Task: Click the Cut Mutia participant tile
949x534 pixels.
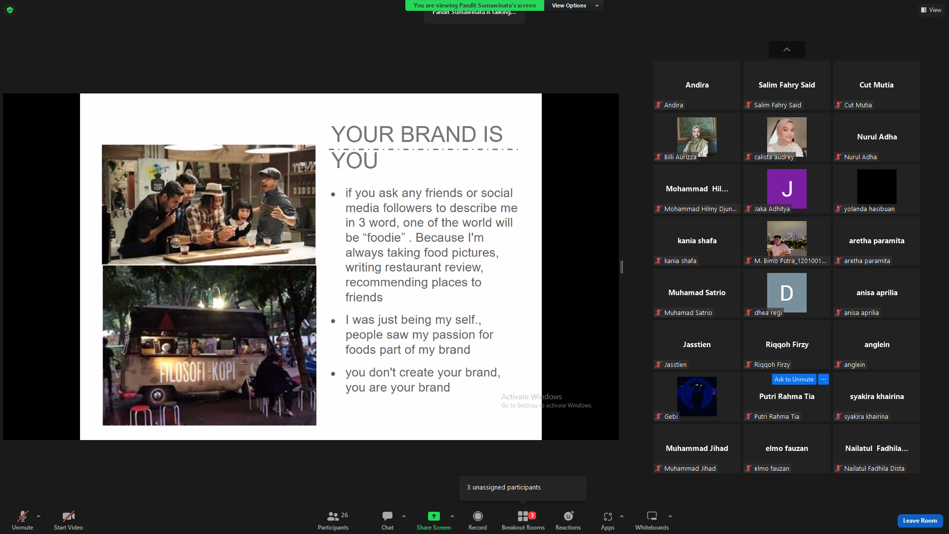Action: [877, 86]
